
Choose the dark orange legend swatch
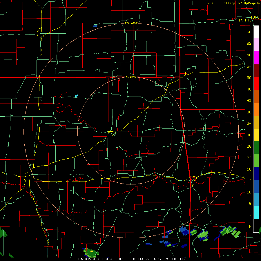tap(256, 96)
